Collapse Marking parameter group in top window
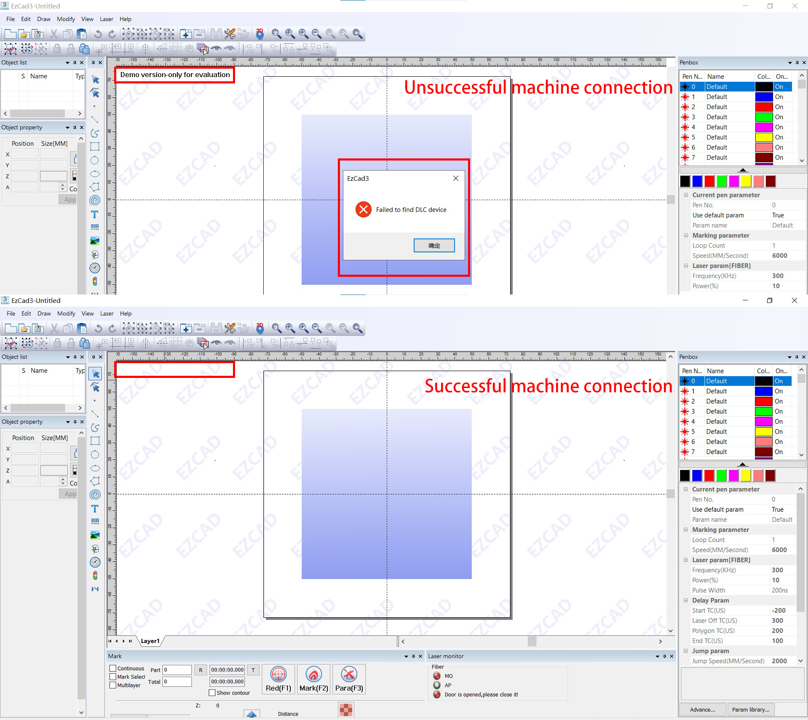Screen dimensions: 808x720 point(686,235)
